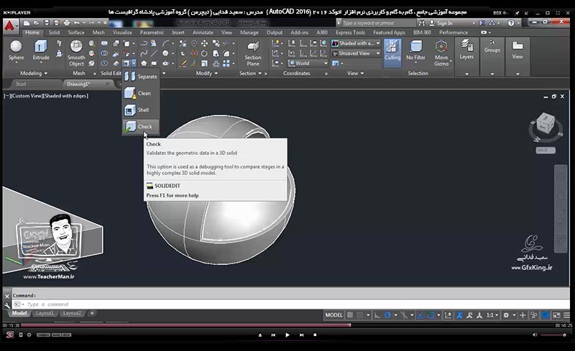This screenshot has height=351, width=575.
Task: Click the Autodesk Exchange X icon
Action: click(x=482, y=23)
